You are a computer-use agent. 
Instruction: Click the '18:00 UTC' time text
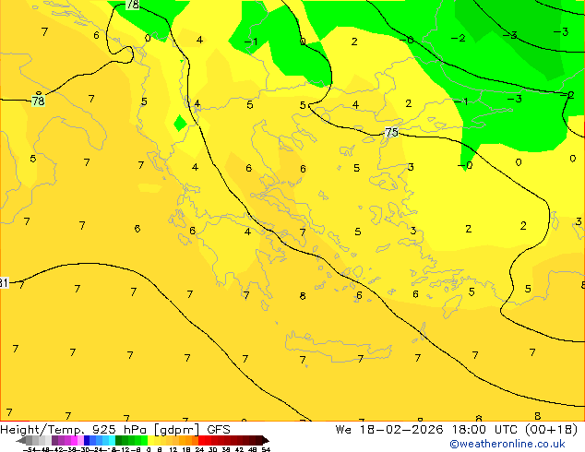pyautogui.click(x=484, y=430)
